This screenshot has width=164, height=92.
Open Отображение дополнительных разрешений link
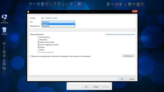pyautogui.click(x=120, y=34)
